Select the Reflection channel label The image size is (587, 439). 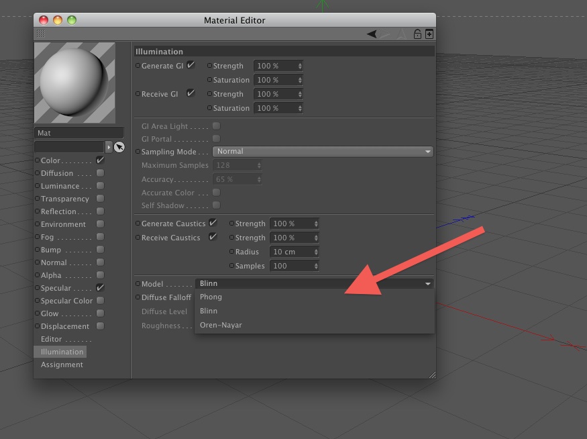pos(58,211)
